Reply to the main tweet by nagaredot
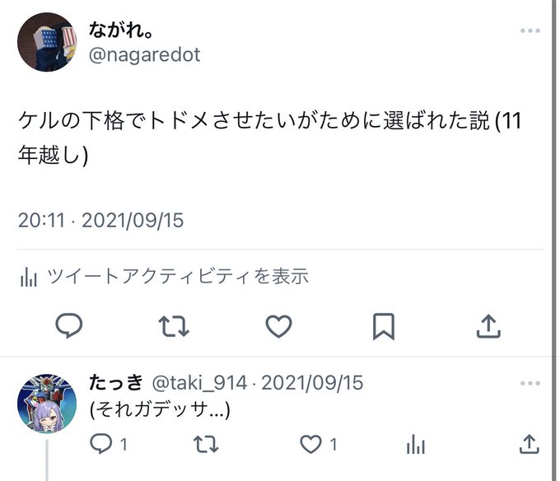Viewport: 560px width, 481px height. click(x=69, y=325)
